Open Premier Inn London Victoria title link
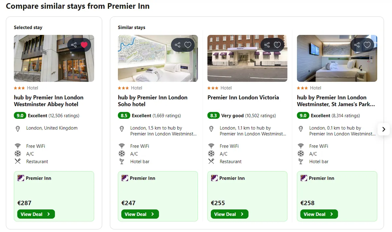Viewport: 392px width, 232px height. coord(243,98)
